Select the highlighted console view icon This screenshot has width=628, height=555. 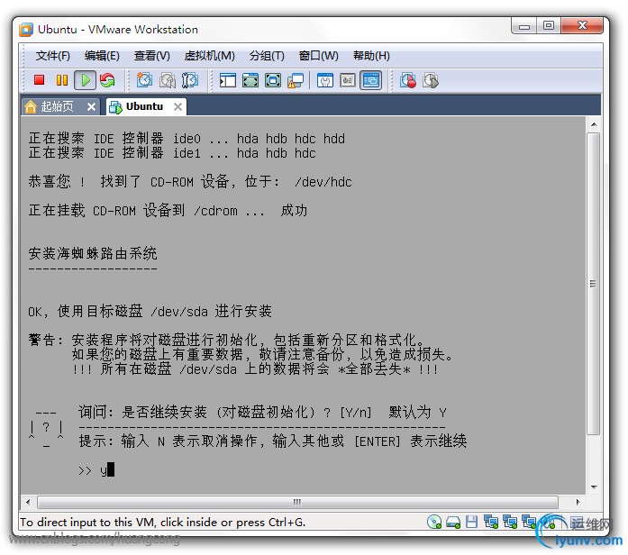[x=371, y=80]
